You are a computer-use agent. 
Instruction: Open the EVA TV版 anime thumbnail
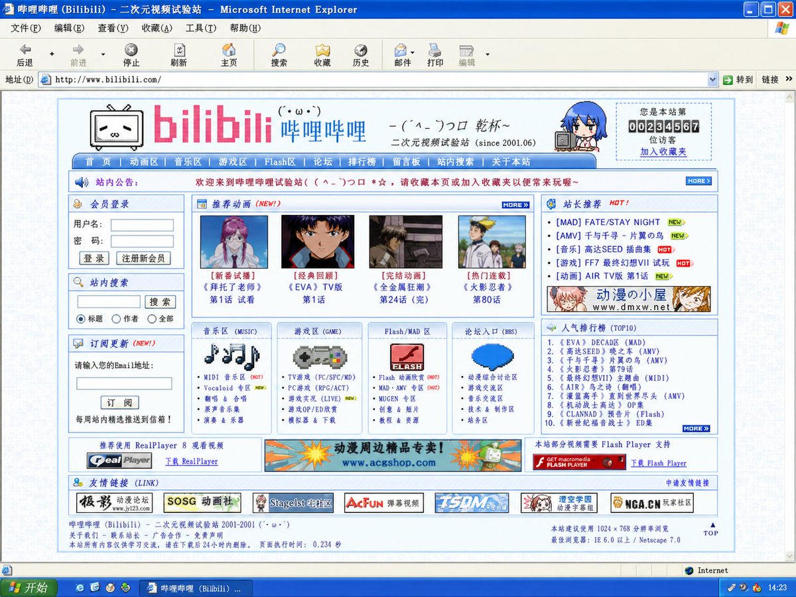click(318, 241)
